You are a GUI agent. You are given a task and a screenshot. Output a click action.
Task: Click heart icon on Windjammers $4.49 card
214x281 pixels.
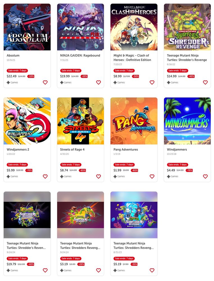(205, 176)
